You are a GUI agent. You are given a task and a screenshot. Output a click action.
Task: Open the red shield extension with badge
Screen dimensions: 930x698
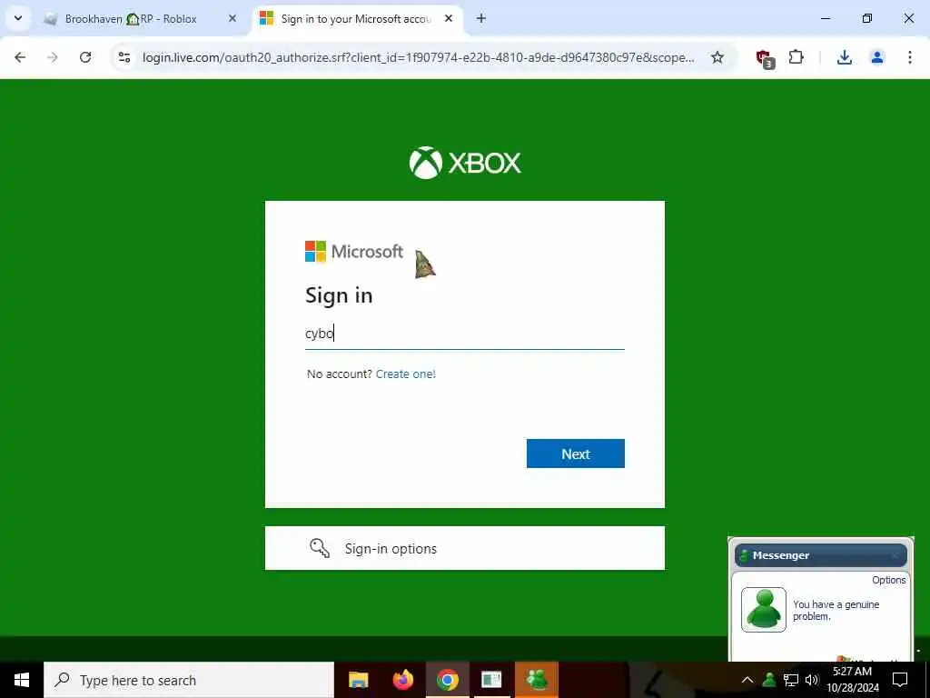click(x=765, y=58)
